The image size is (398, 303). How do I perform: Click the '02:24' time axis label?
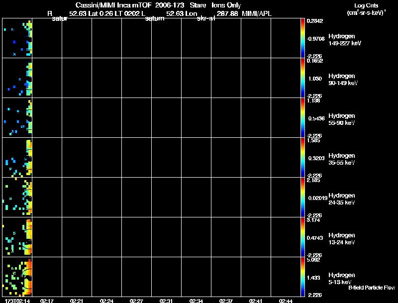tap(106, 301)
